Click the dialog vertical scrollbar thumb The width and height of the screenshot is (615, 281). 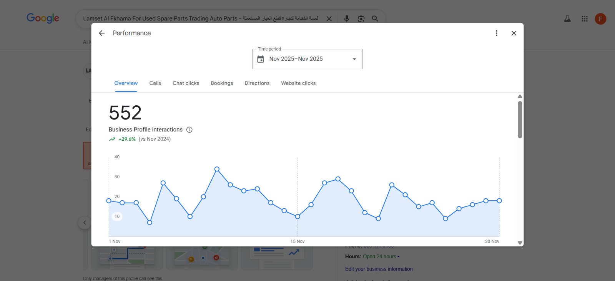pos(520,120)
